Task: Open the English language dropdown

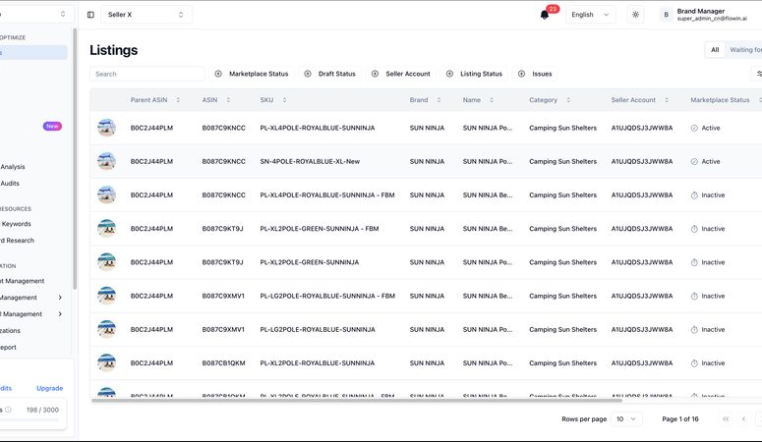Action: (x=590, y=15)
